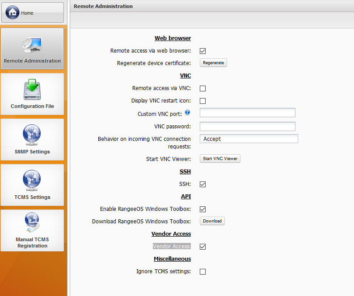
Task: Open Configuration File download icon
Action: (32, 90)
